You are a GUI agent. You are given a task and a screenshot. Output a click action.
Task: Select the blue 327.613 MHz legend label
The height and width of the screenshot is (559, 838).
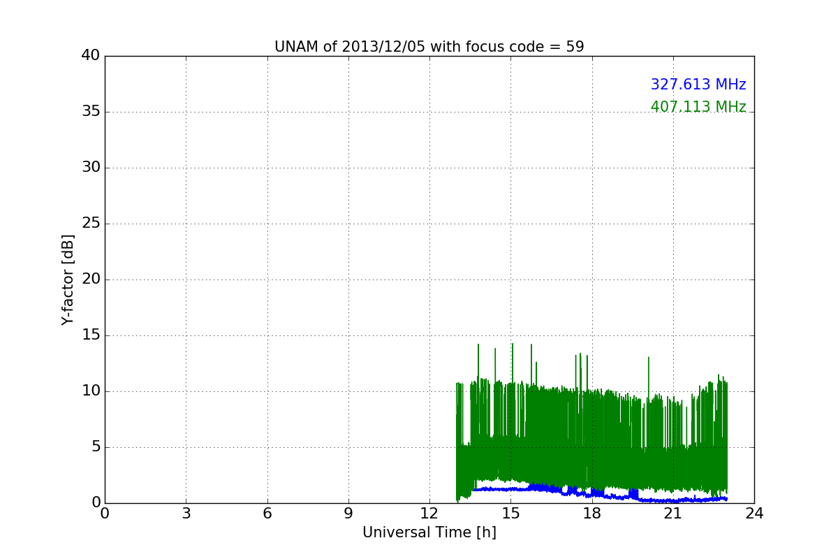[x=698, y=85]
